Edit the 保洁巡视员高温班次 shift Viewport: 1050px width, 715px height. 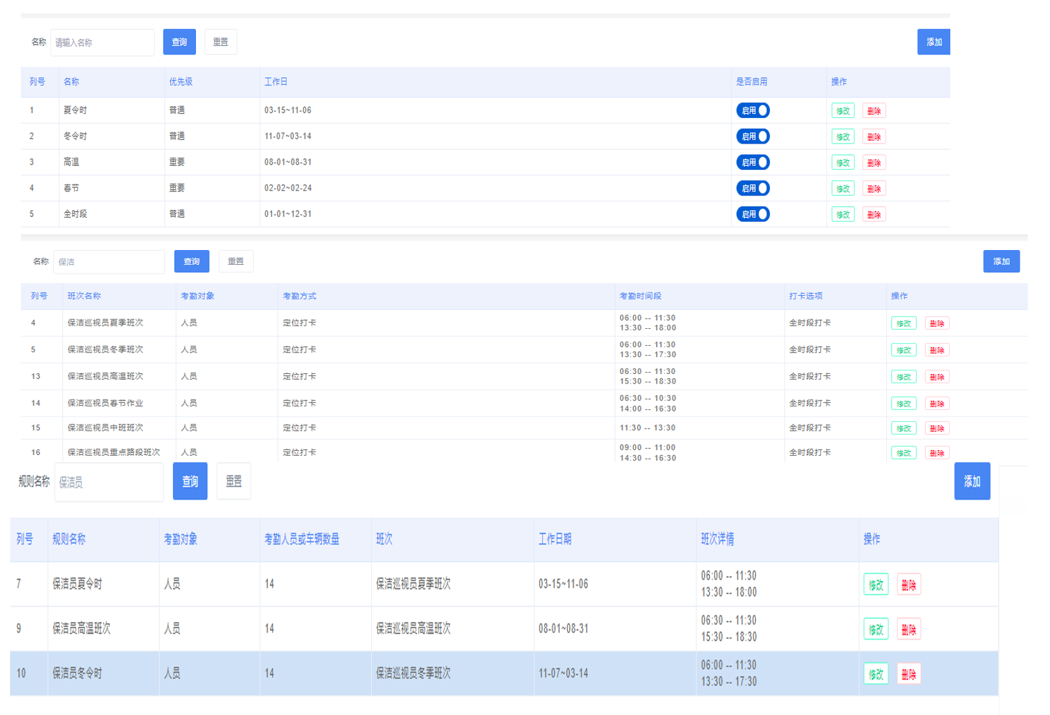(x=903, y=377)
